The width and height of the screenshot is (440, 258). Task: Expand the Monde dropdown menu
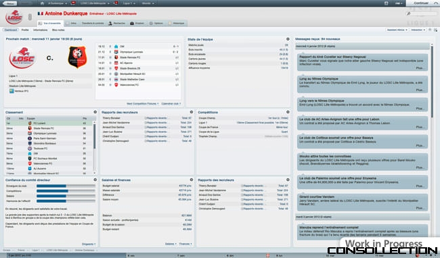coord(148,3)
